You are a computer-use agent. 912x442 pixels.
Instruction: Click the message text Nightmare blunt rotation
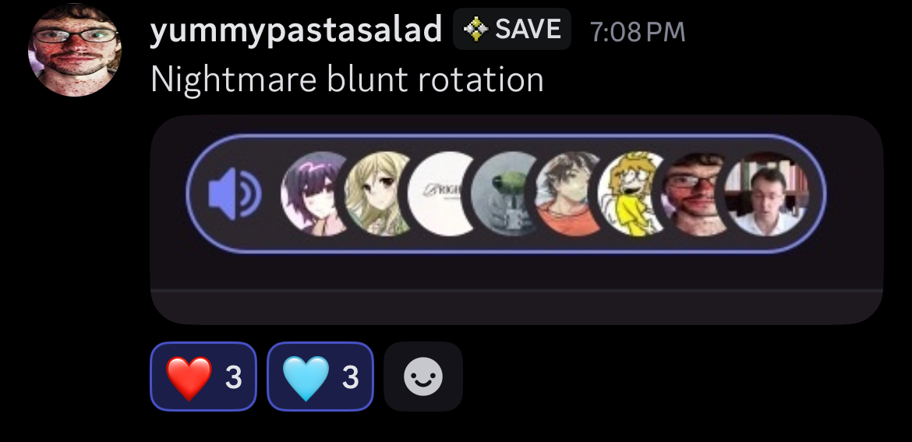[347, 79]
